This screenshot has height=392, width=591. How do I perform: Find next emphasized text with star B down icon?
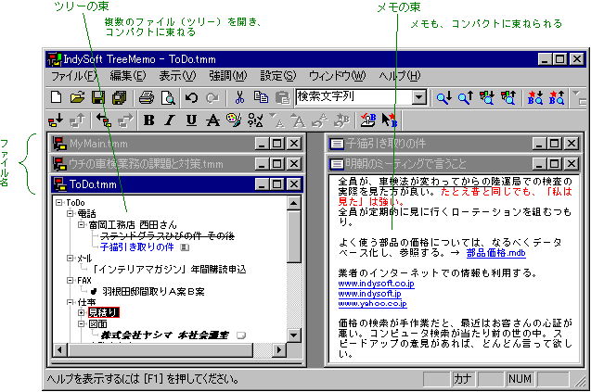click(x=534, y=97)
